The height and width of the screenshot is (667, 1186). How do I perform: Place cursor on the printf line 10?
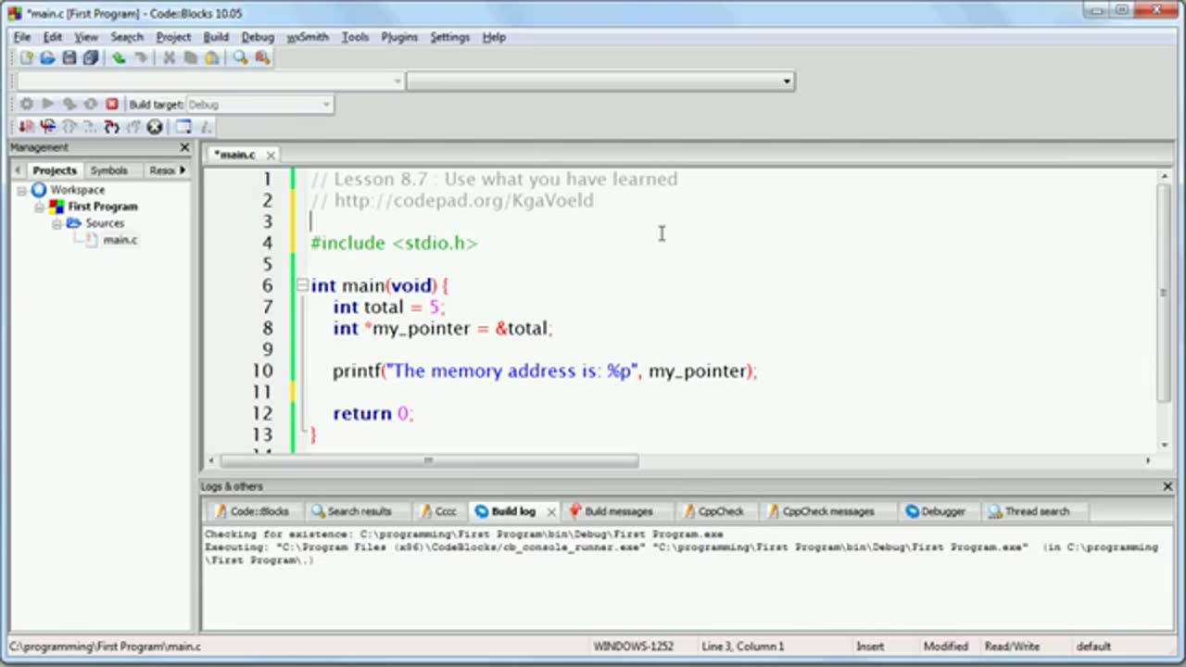click(x=545, y=371)
